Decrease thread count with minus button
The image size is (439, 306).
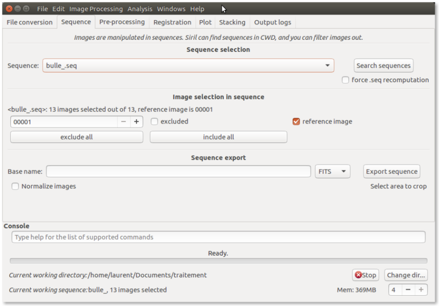(408, 290)
